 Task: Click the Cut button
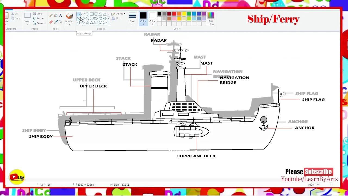click(x=15, y=14)
